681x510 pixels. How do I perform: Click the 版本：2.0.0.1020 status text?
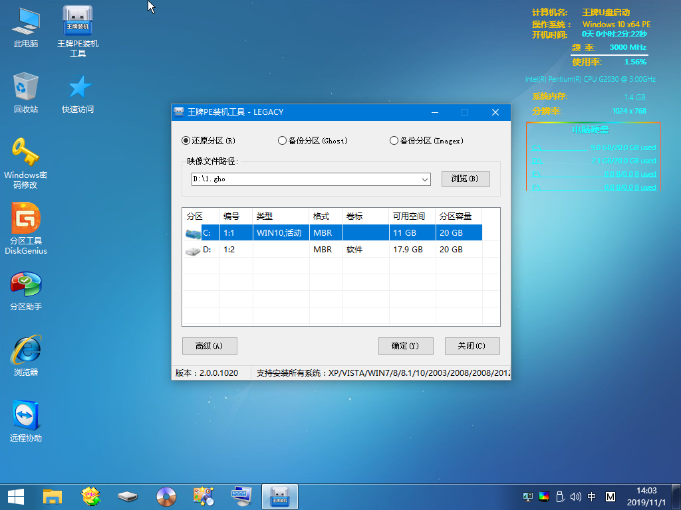(207, 373)
